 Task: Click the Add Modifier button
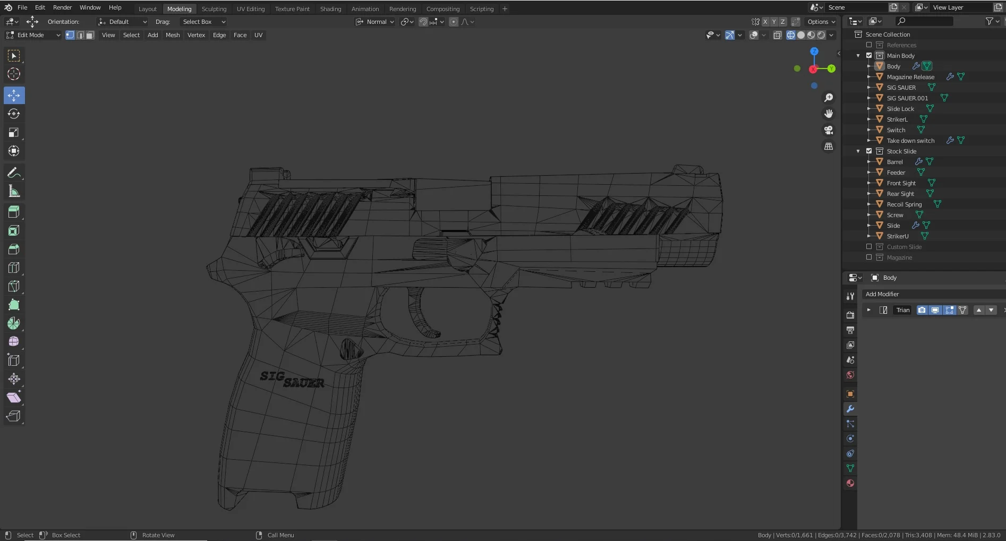933,294
